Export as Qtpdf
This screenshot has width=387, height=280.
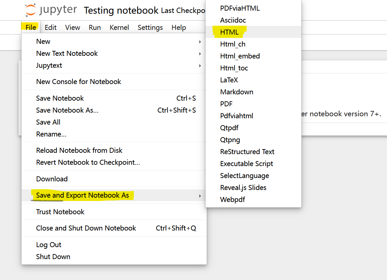(x=253, y=128)
